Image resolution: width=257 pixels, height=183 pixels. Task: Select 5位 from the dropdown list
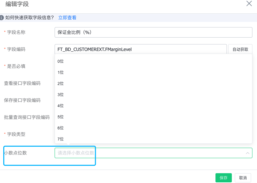coord(153,117)
